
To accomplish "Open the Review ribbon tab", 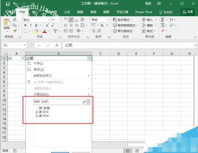I will click(x=93, y=12).
